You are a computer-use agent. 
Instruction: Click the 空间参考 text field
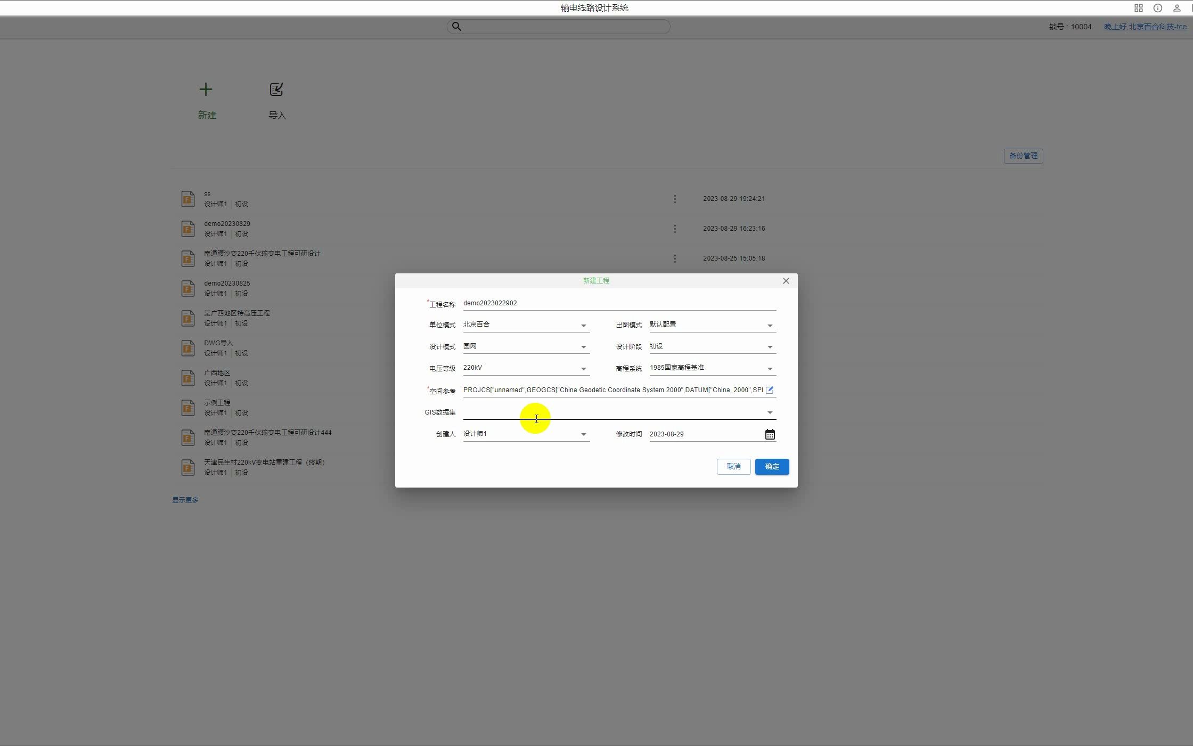pyautogui.click(x=612, y=390)
